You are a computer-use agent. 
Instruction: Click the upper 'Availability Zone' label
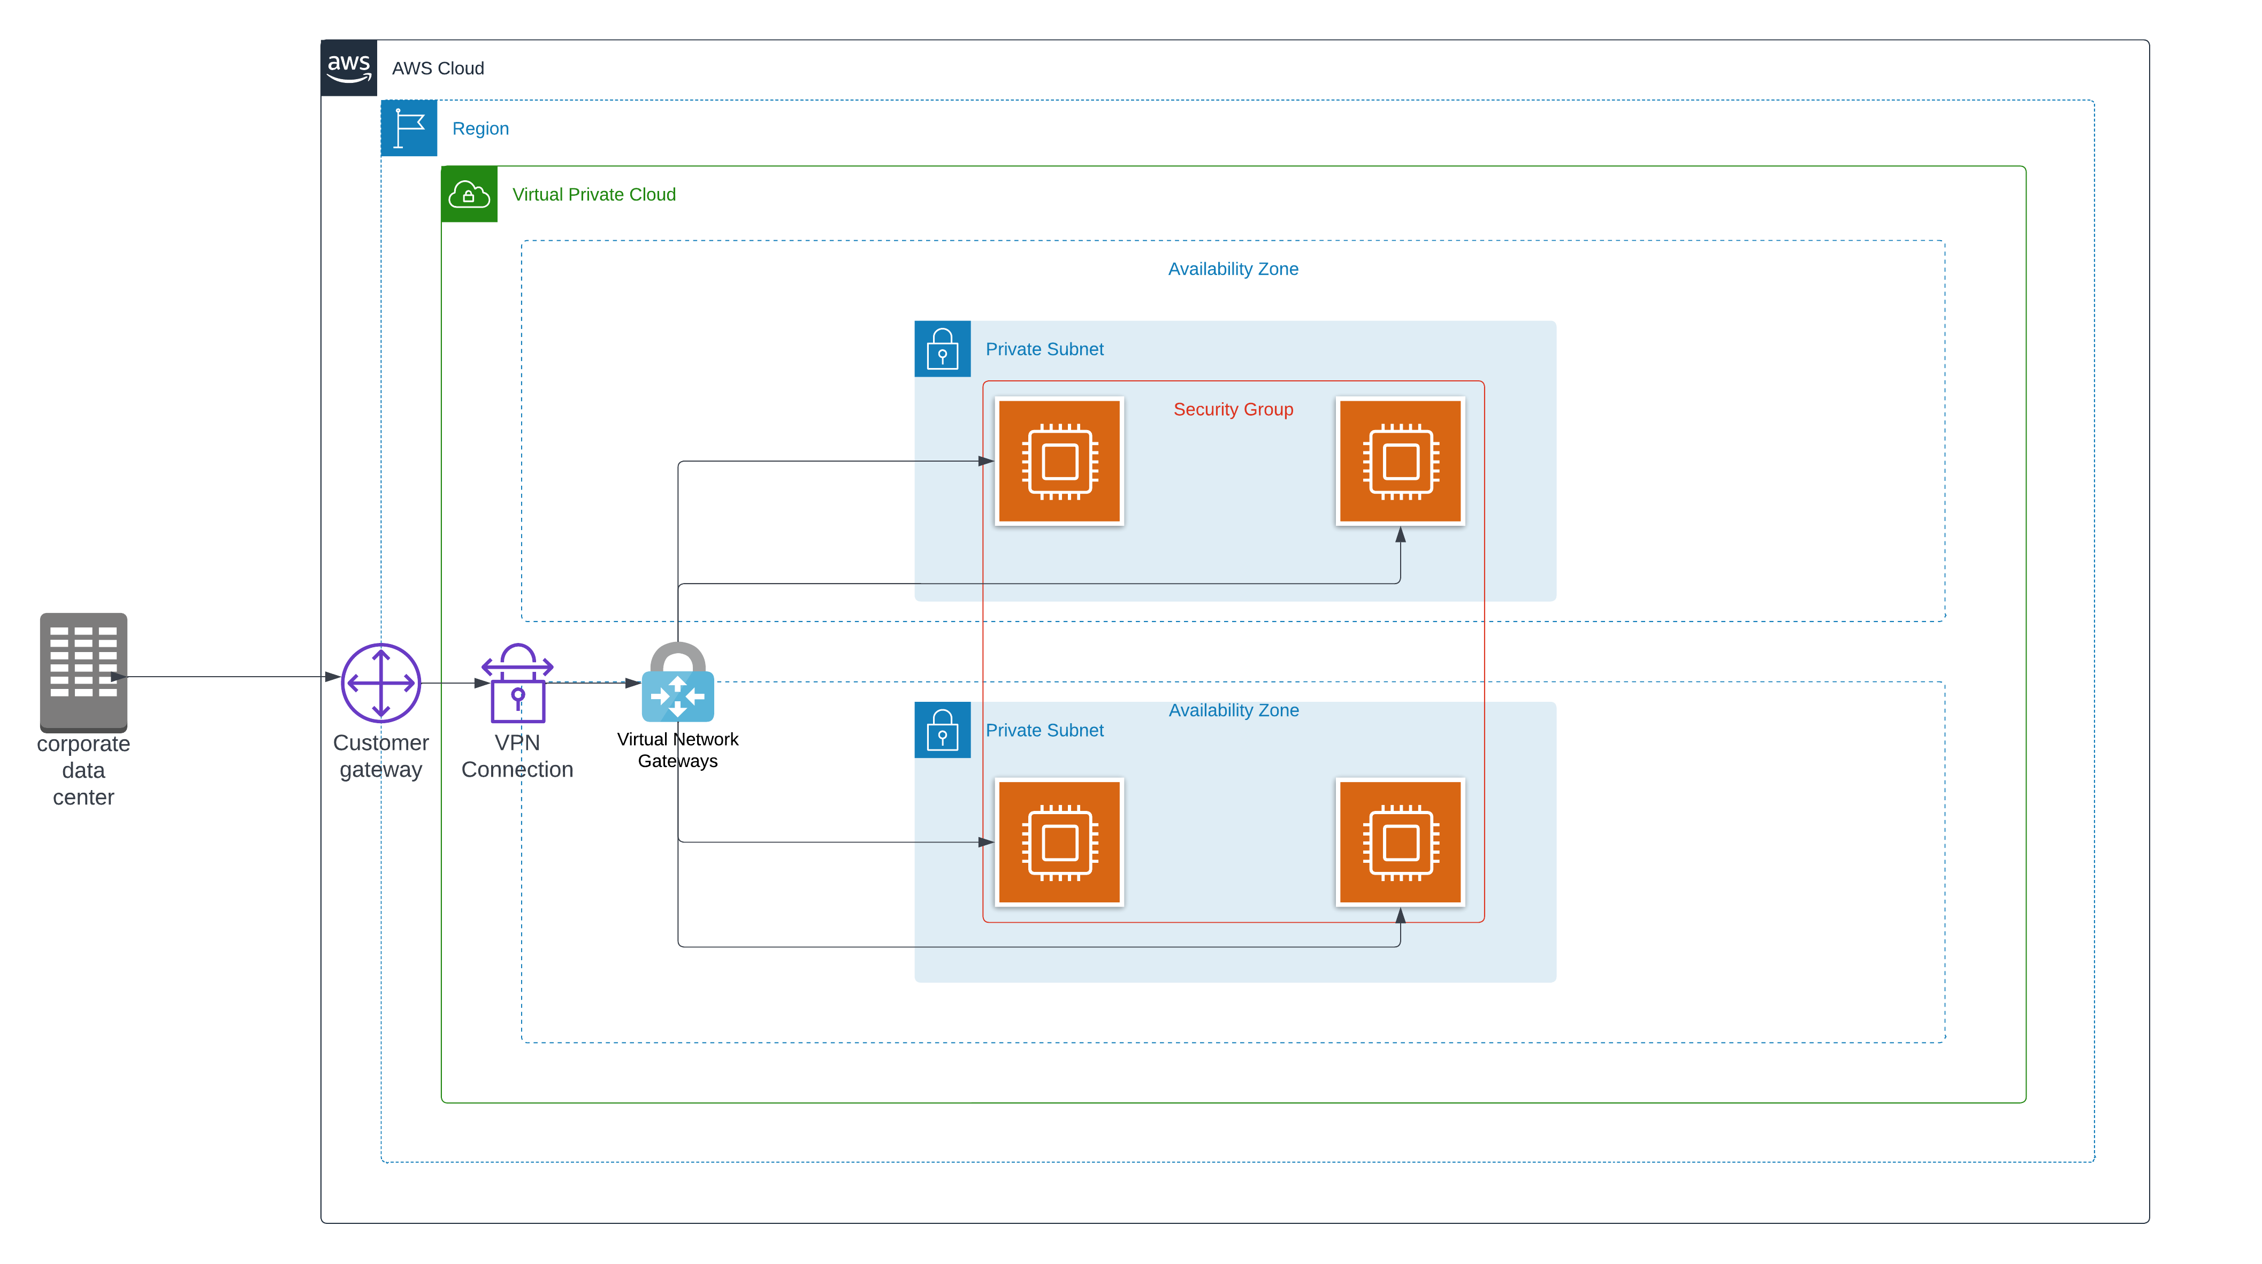[x=1234, y=270]
